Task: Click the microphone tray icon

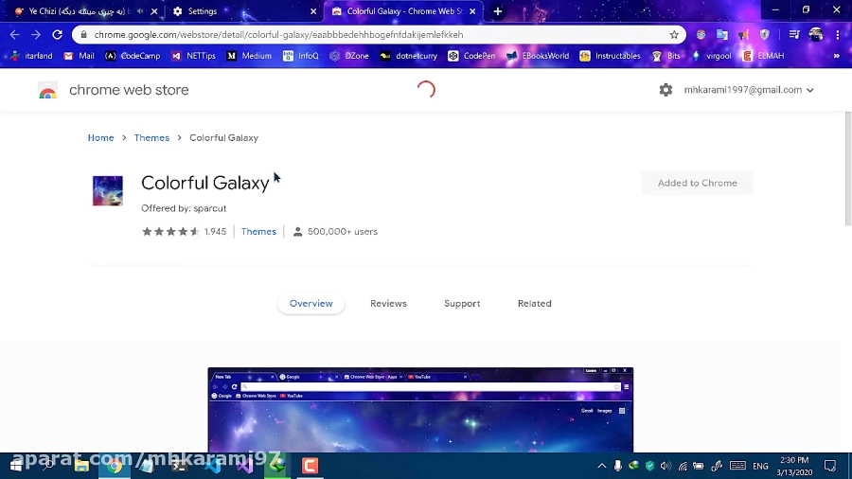Action: (x=618, y=466)
